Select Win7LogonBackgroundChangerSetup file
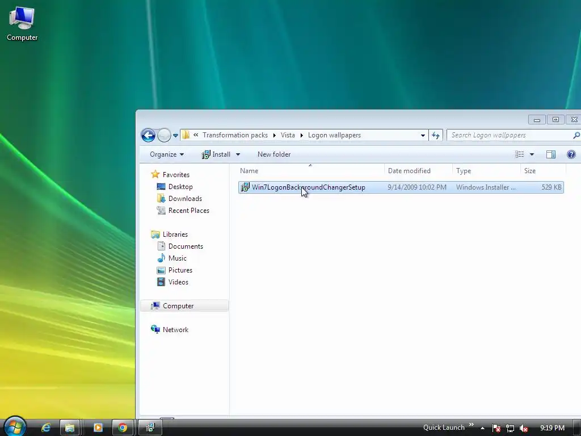The height and width of the screenshot is (436, 581). (401, 187)
